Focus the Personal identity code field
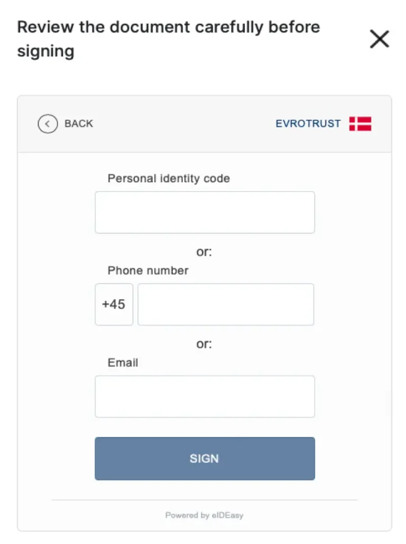Screen dimensions: 406x544 click(205, 212)
